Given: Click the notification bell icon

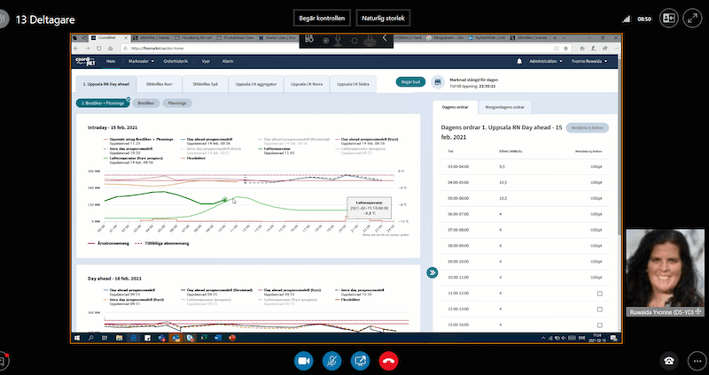Looking at the screenshot, I should point(519,62).
